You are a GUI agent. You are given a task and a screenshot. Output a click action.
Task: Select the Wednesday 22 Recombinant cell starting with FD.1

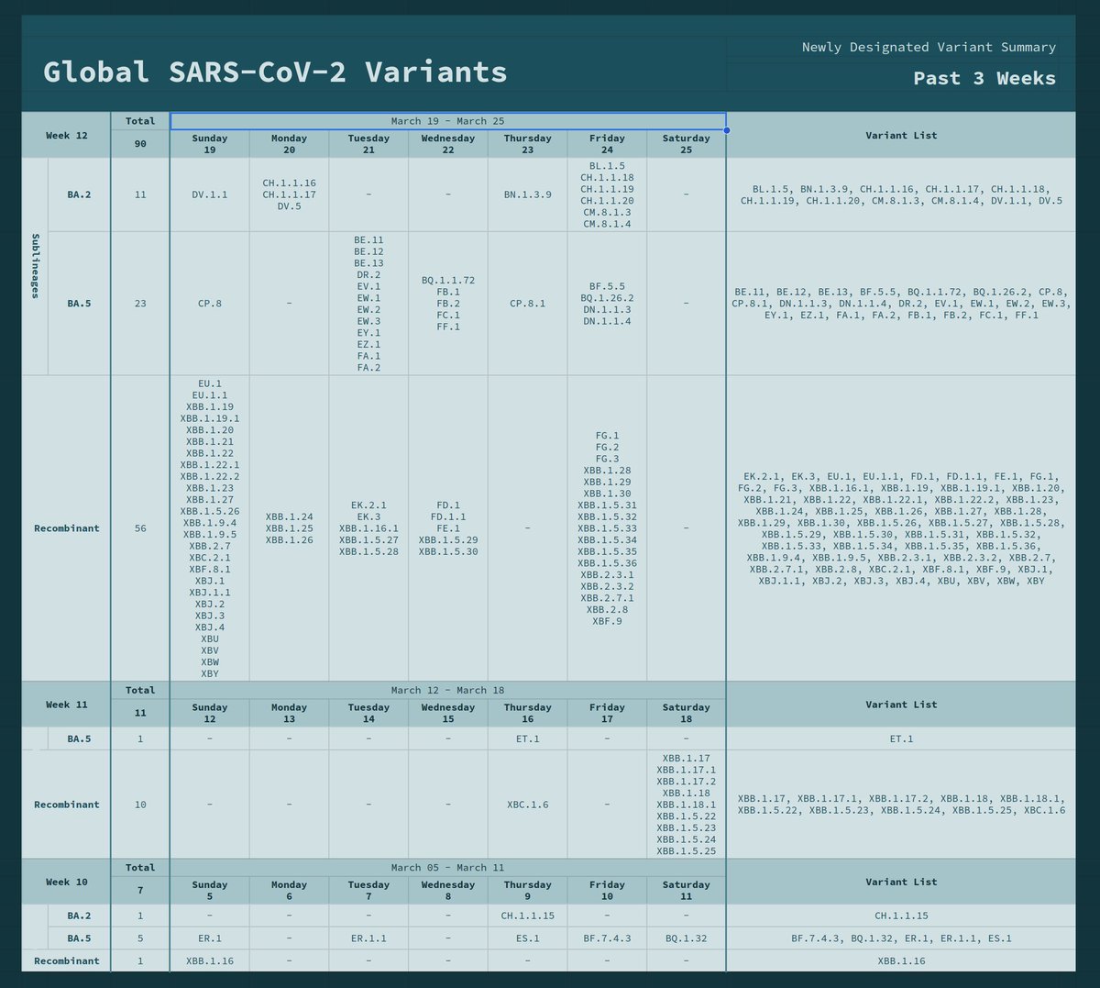pos(448,528)
